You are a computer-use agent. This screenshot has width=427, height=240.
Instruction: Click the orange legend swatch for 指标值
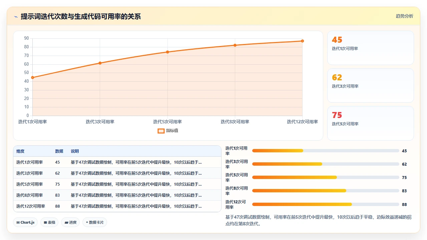click(161, 131)
